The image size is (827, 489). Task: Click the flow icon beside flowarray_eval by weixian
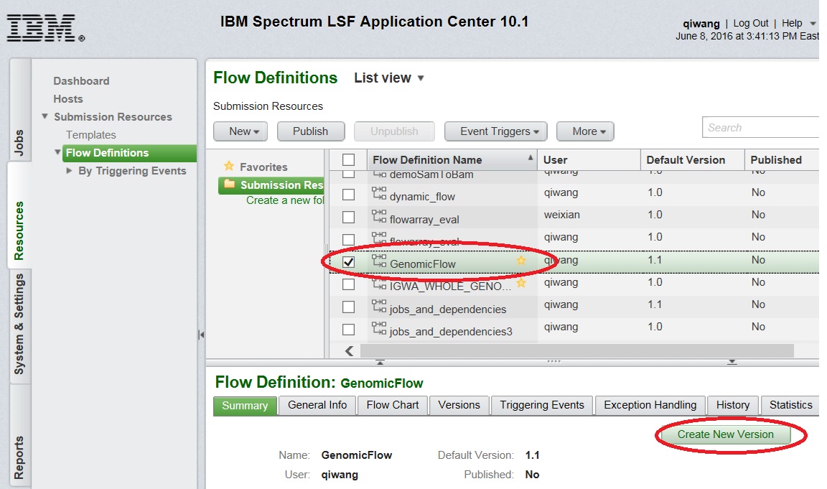click(x=379, y=215)
